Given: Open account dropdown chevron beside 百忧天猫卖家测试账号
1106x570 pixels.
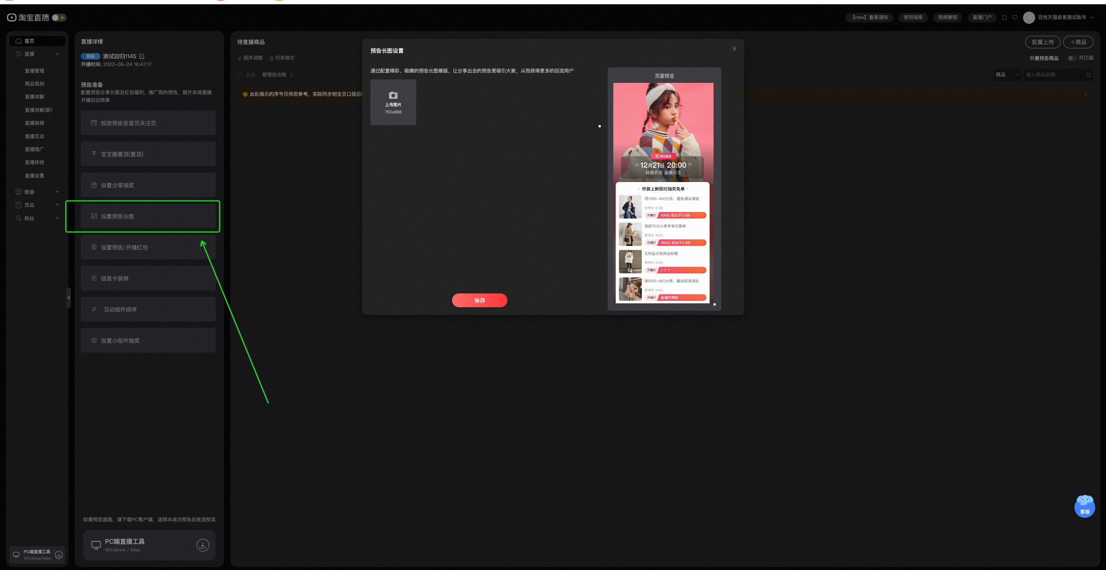Looking at the screenshot, I should click(1091, 18).
